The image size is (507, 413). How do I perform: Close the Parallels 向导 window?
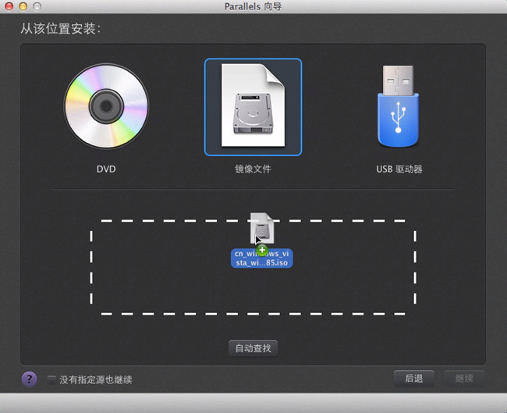point(9,7)
